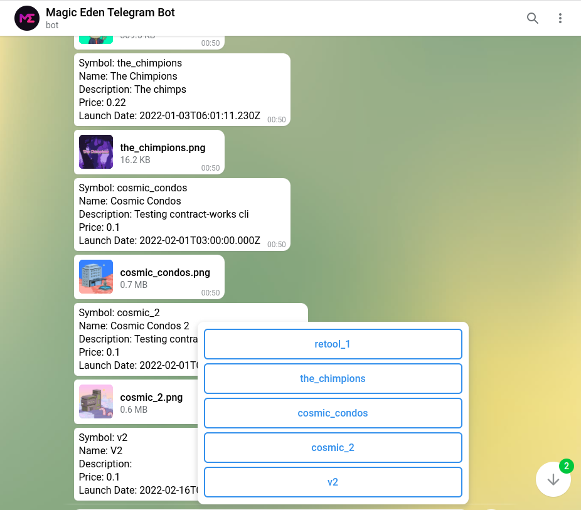This screenshot has width=581, height=510.
Task: Open the cosmic_2.png file icon
Action: point(95,401)
